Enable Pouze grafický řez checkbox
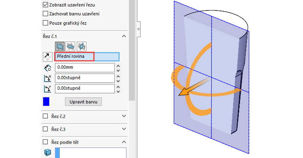 [x=45, y=23]
